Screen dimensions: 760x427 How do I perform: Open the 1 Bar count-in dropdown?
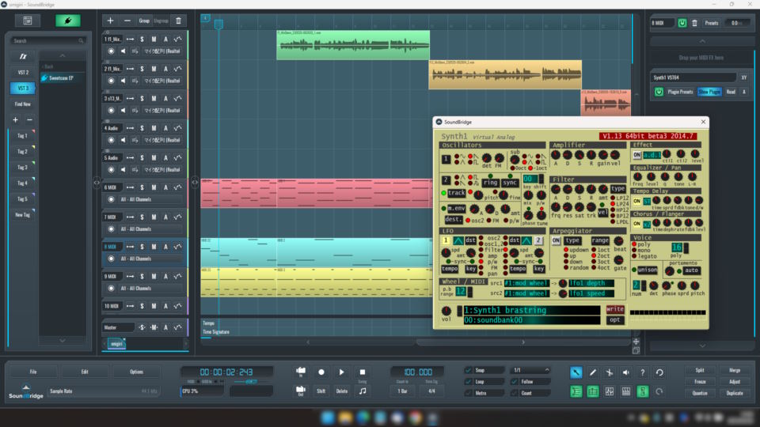402,391
